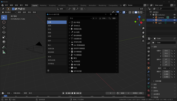Click the 缩放 X value slider field

166,71
